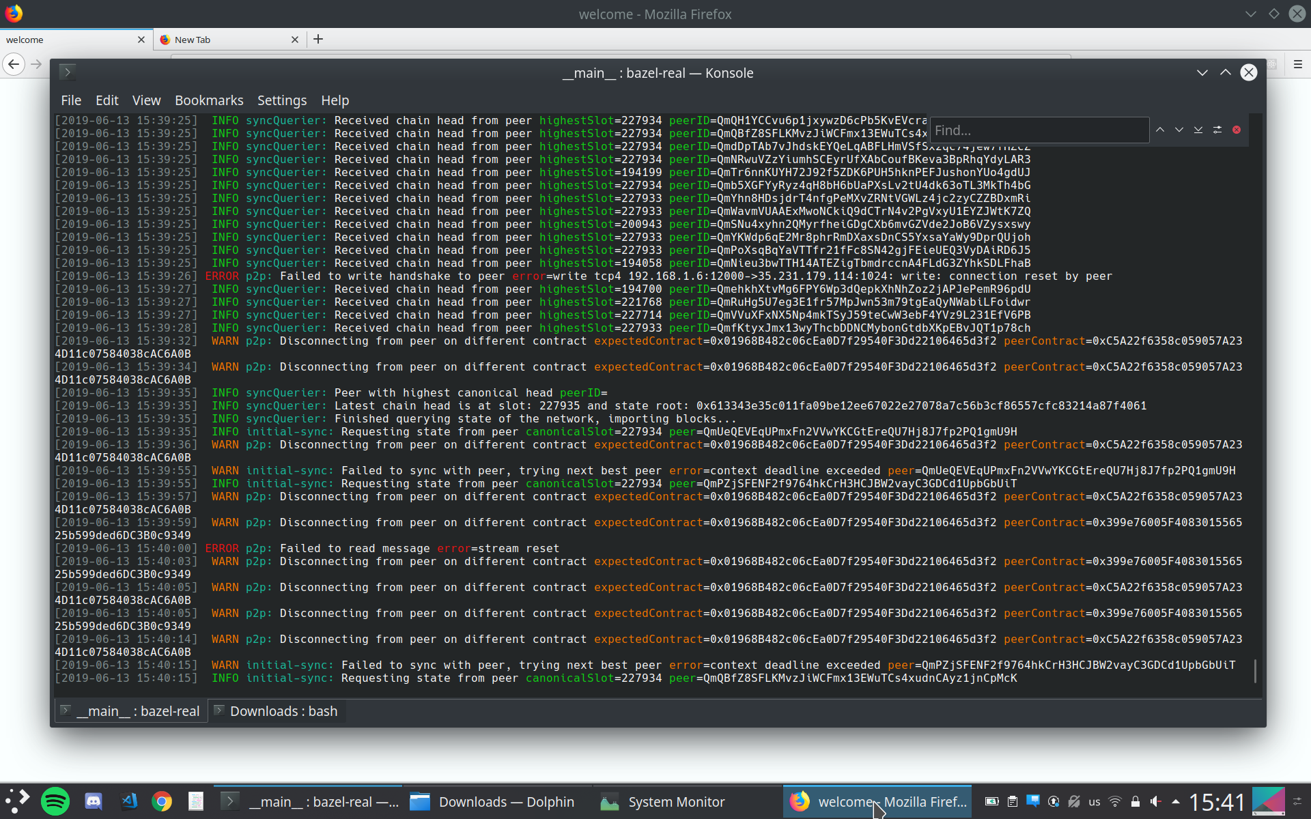
Task: Open clipboard tray icon
Action: [1012, 801]
